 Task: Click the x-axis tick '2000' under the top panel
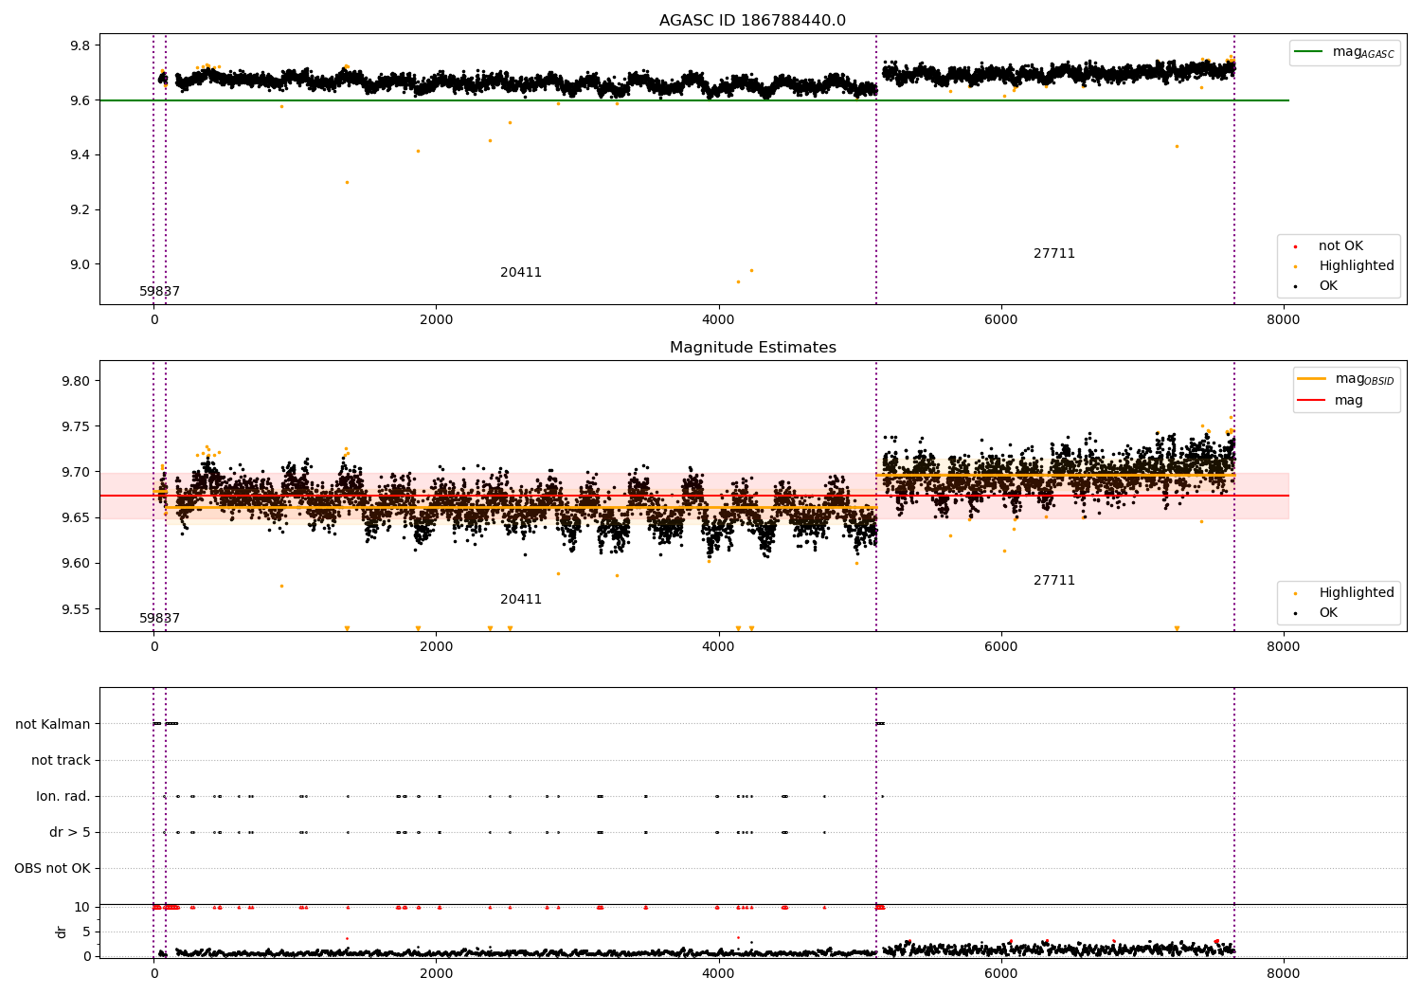pos(436,319)
